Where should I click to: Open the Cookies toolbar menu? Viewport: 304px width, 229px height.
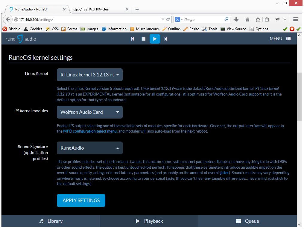(34, 29)
